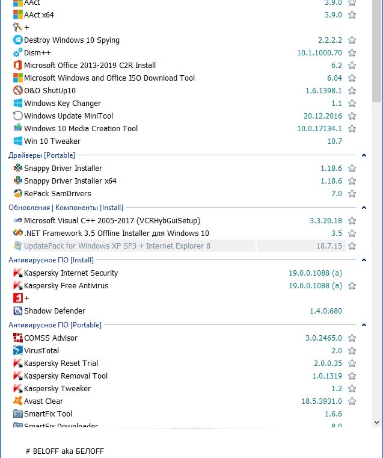
Task: Click the Kaspersky Internet Security icon
Action: click(18, 273)
